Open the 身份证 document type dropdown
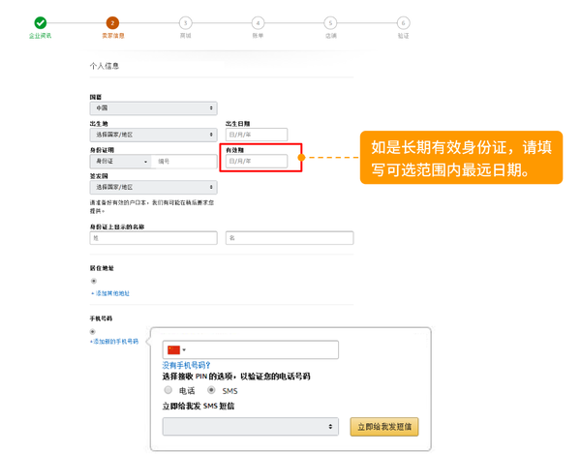 (121, 162)
